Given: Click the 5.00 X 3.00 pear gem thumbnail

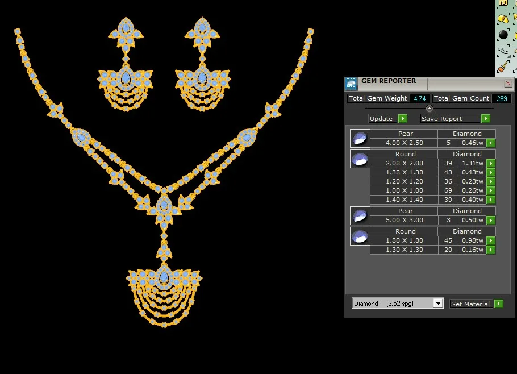Looking at the screenshot, I should (360, 215).
